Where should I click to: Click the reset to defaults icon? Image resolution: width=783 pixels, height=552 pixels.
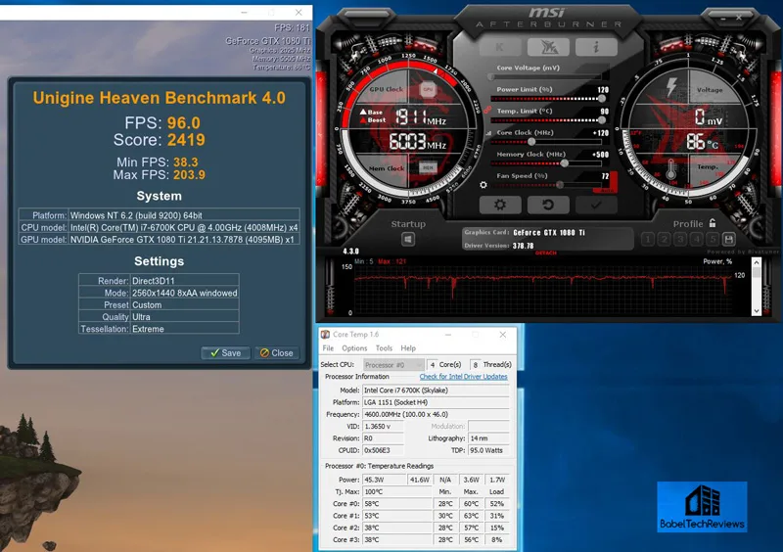pos(547,206)
